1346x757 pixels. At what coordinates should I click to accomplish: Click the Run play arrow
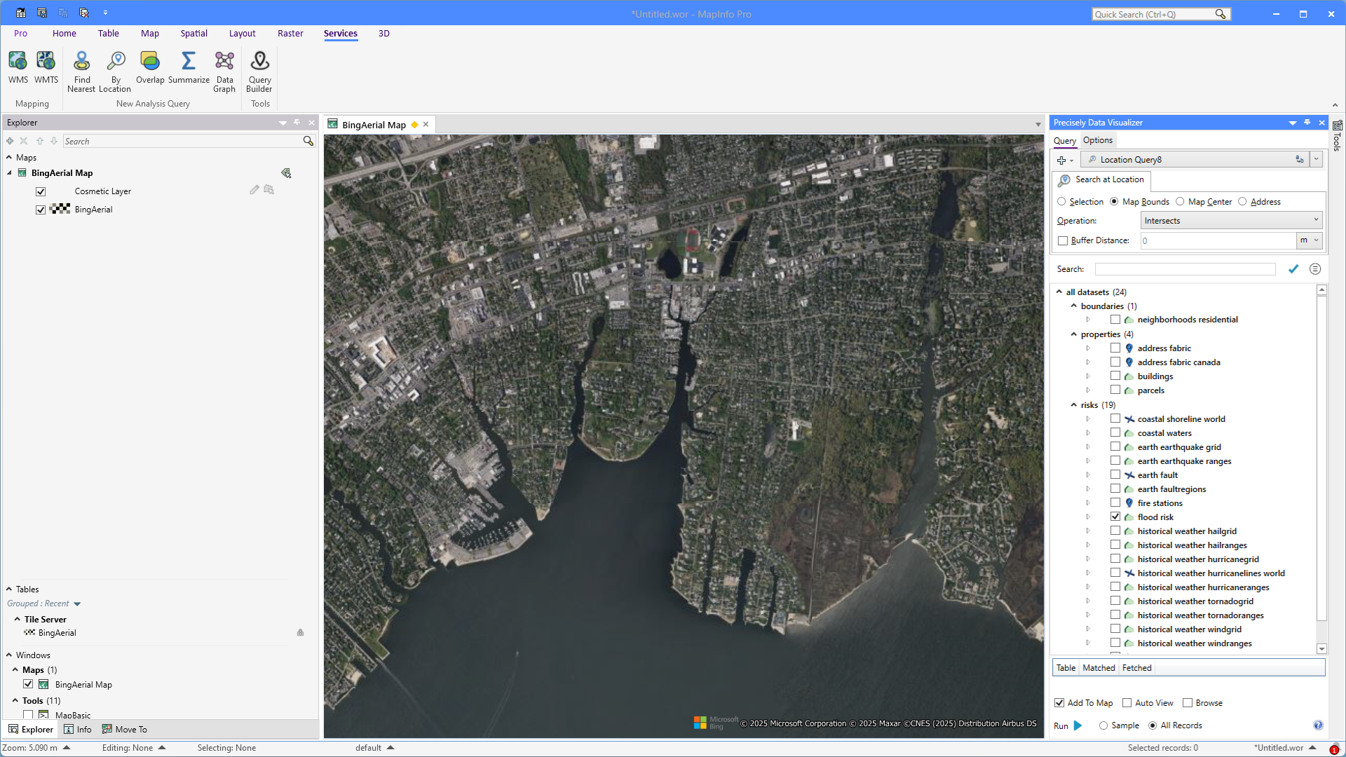click(x=1078, y=725)
